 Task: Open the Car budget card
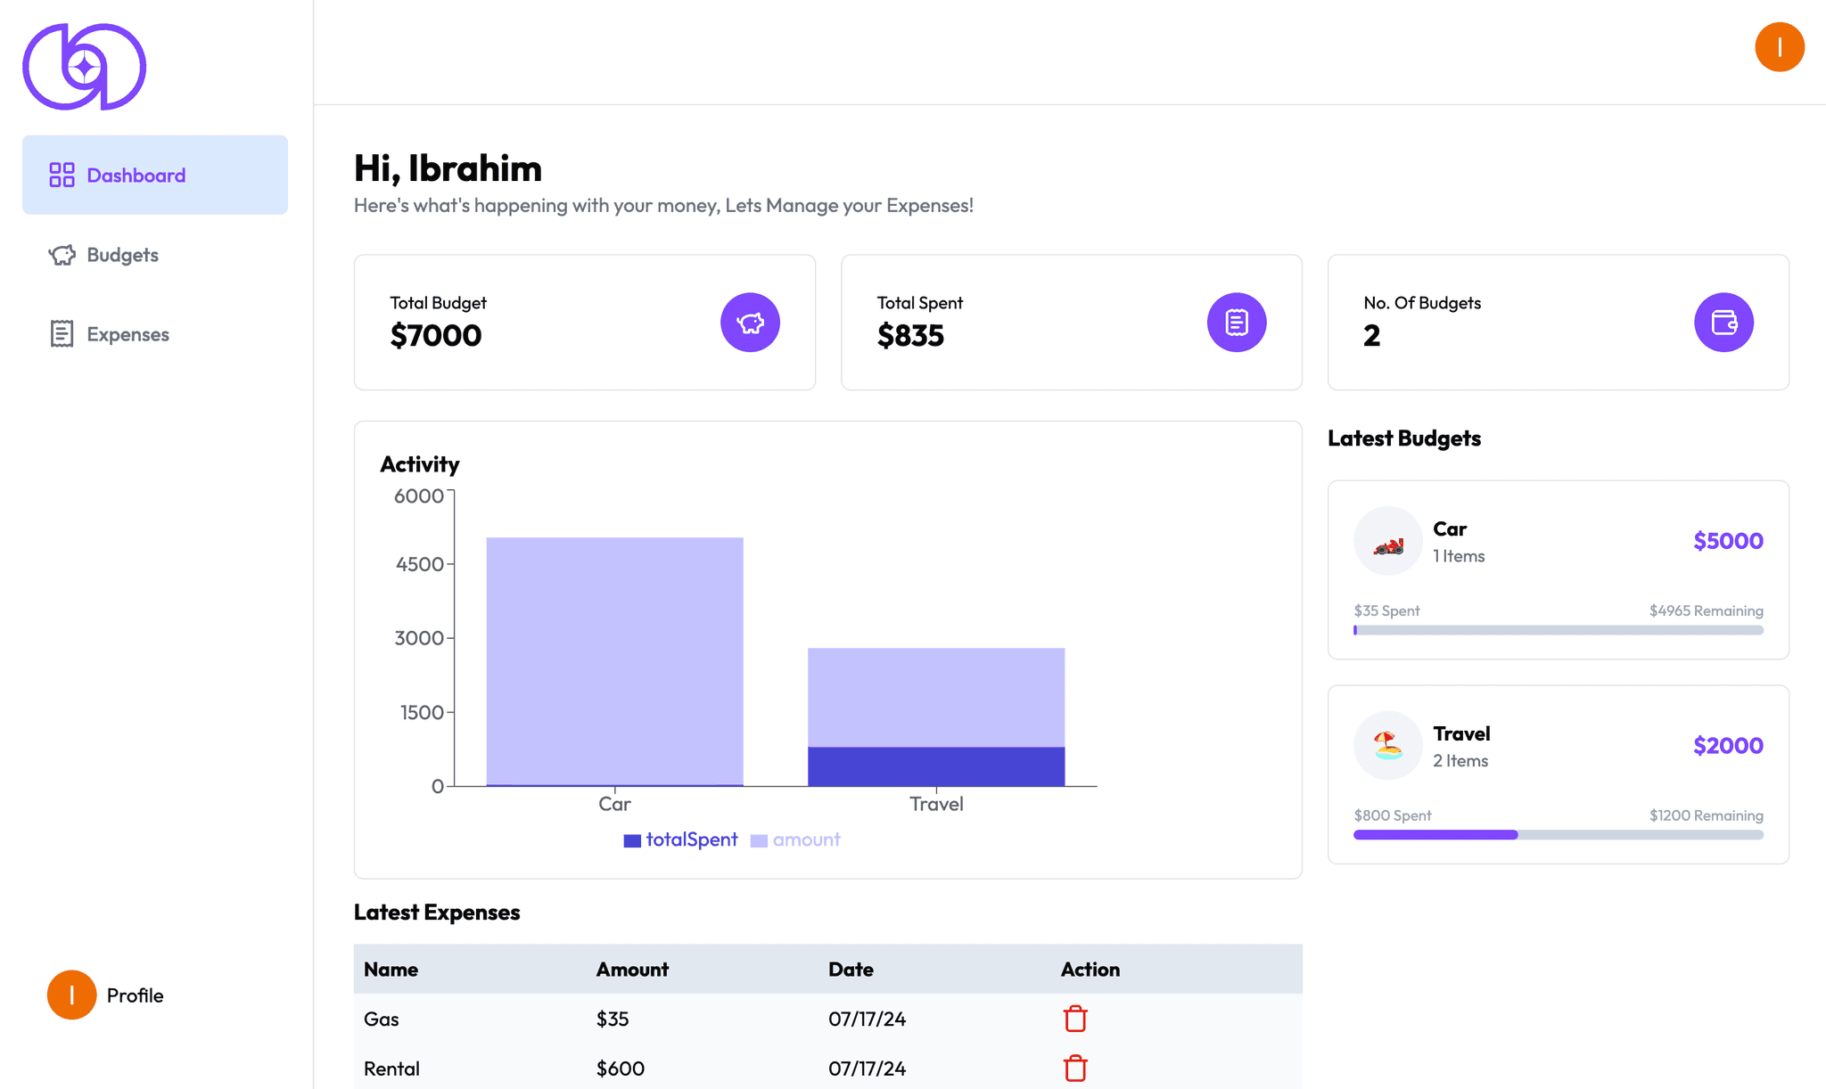pos(1558,570)
